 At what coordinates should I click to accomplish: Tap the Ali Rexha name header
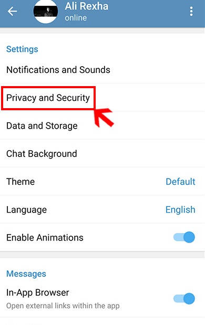tap(87, 6)
